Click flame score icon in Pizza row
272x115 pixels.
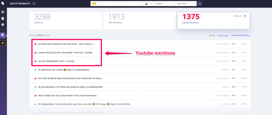[x=233, y=44]
